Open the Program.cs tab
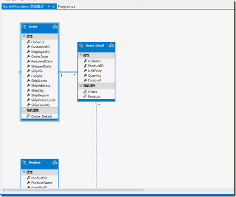 [66, 6]
